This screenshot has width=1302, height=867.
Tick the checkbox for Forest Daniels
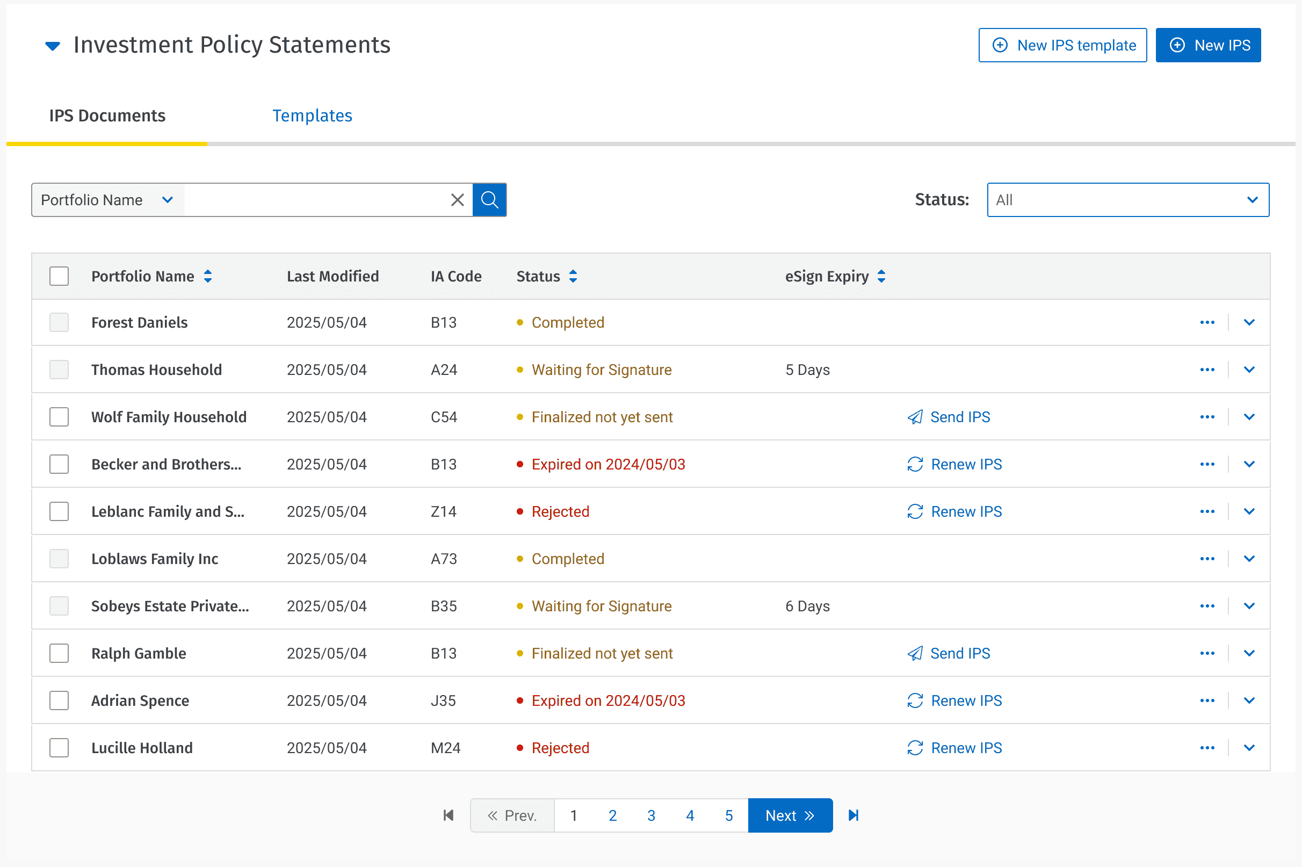tap(59, 322)
